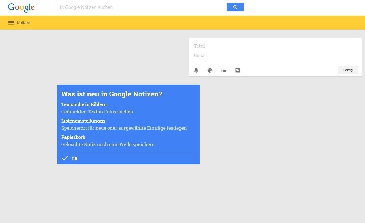365x223 pixels.
Task: Add an image using the picture icon
Action: (x=238, y=70)
